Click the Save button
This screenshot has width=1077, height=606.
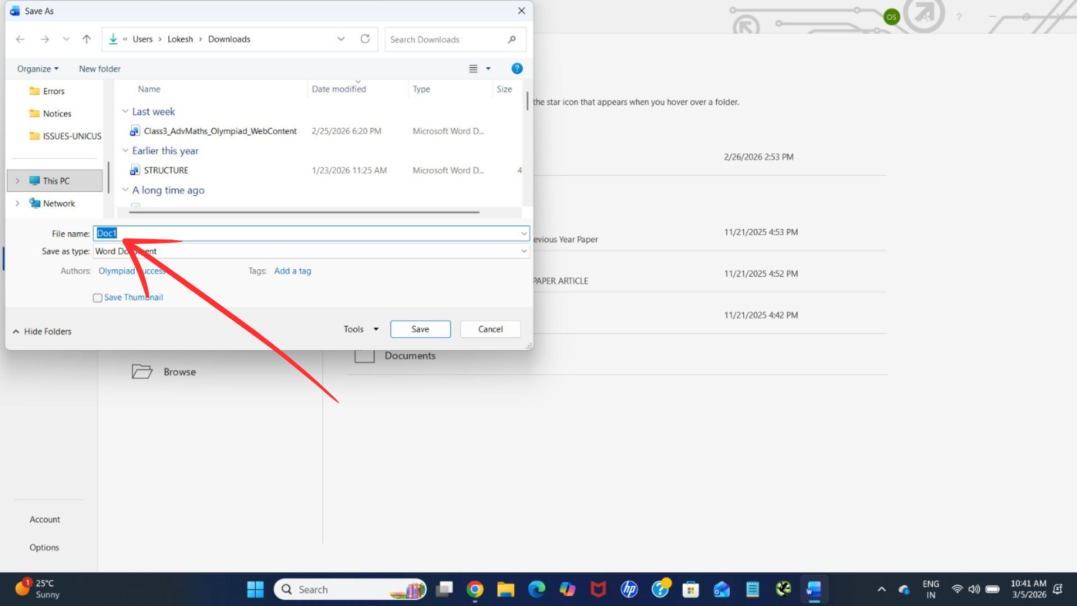[x=420, y=329]
